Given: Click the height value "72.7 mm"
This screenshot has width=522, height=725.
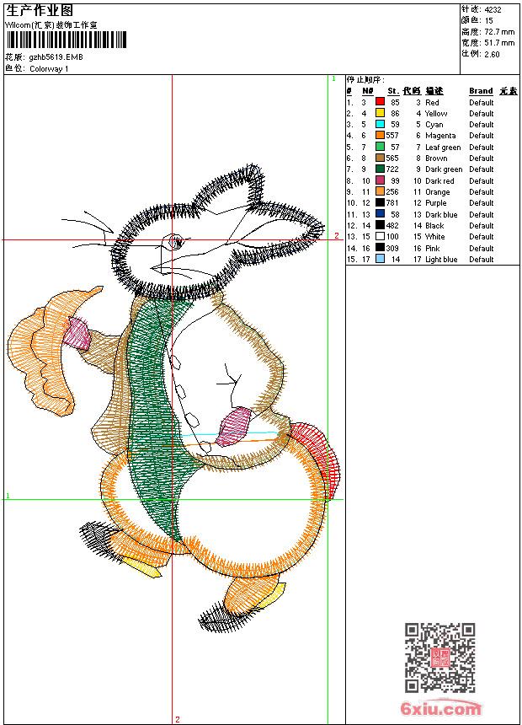Looking at the screenshot, I should pos(499,31).
